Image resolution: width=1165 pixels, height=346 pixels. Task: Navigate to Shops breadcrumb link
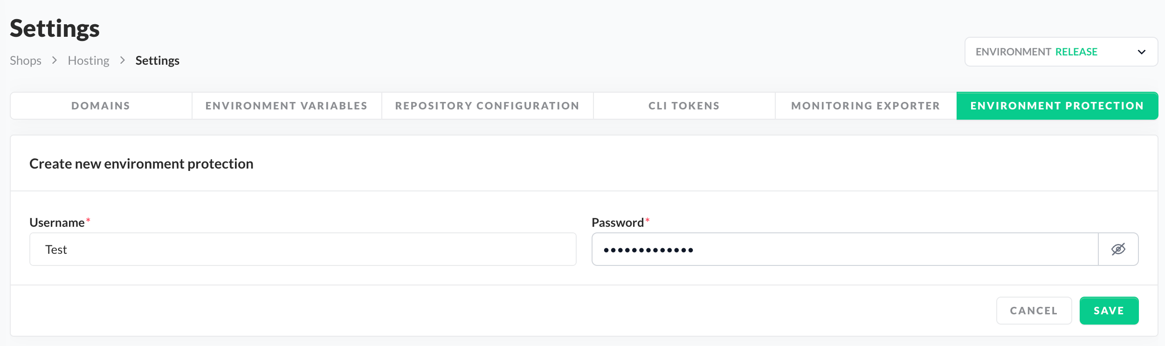pyautogui.click(x=26, y=61)
